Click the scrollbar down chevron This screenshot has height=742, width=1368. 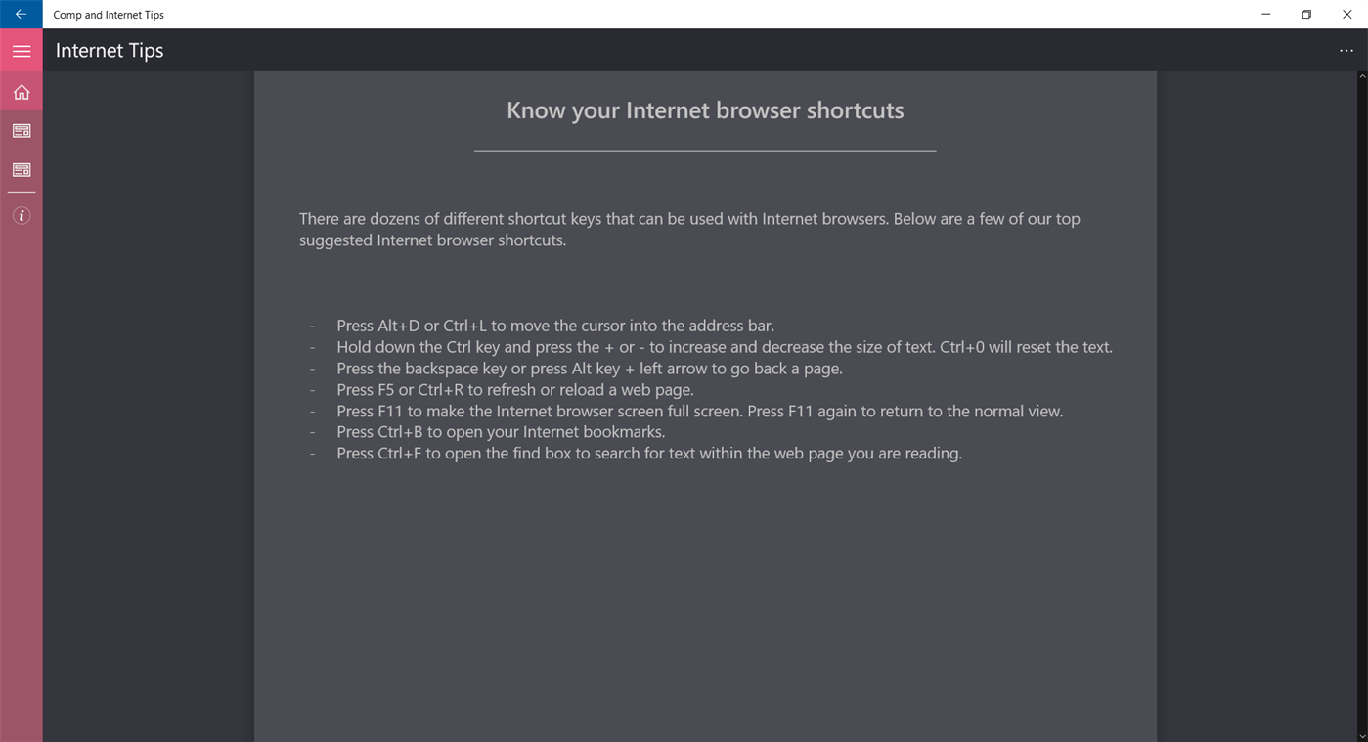pos(1360,736)
